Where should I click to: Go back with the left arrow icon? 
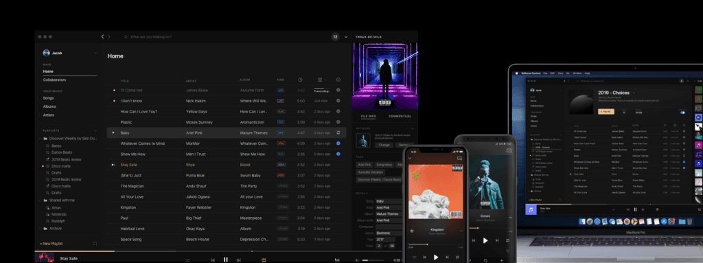click(x=102, y=37)
